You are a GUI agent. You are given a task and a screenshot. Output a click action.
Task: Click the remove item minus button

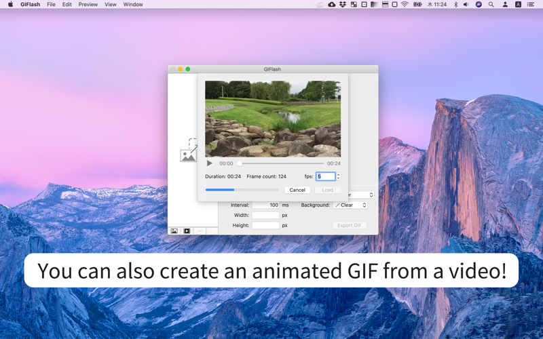200,231
